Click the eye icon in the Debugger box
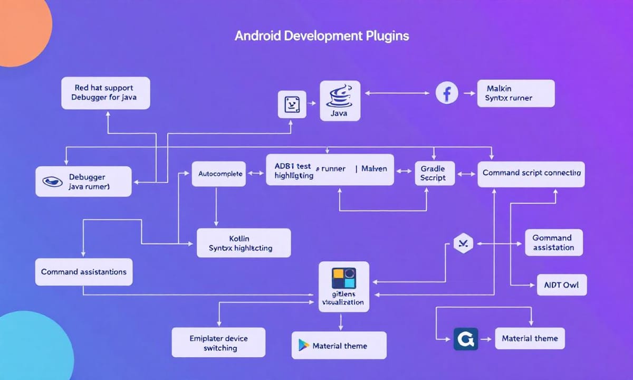This screenshot has height=380, width=633. pos(51,182)
